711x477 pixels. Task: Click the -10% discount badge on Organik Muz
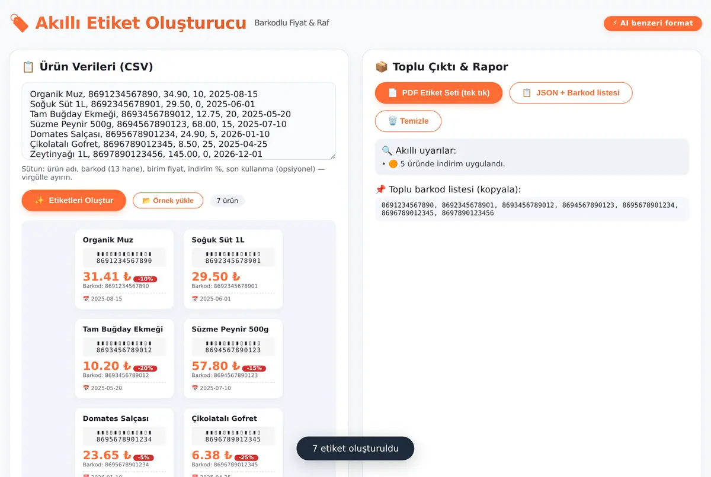(145, 279)
